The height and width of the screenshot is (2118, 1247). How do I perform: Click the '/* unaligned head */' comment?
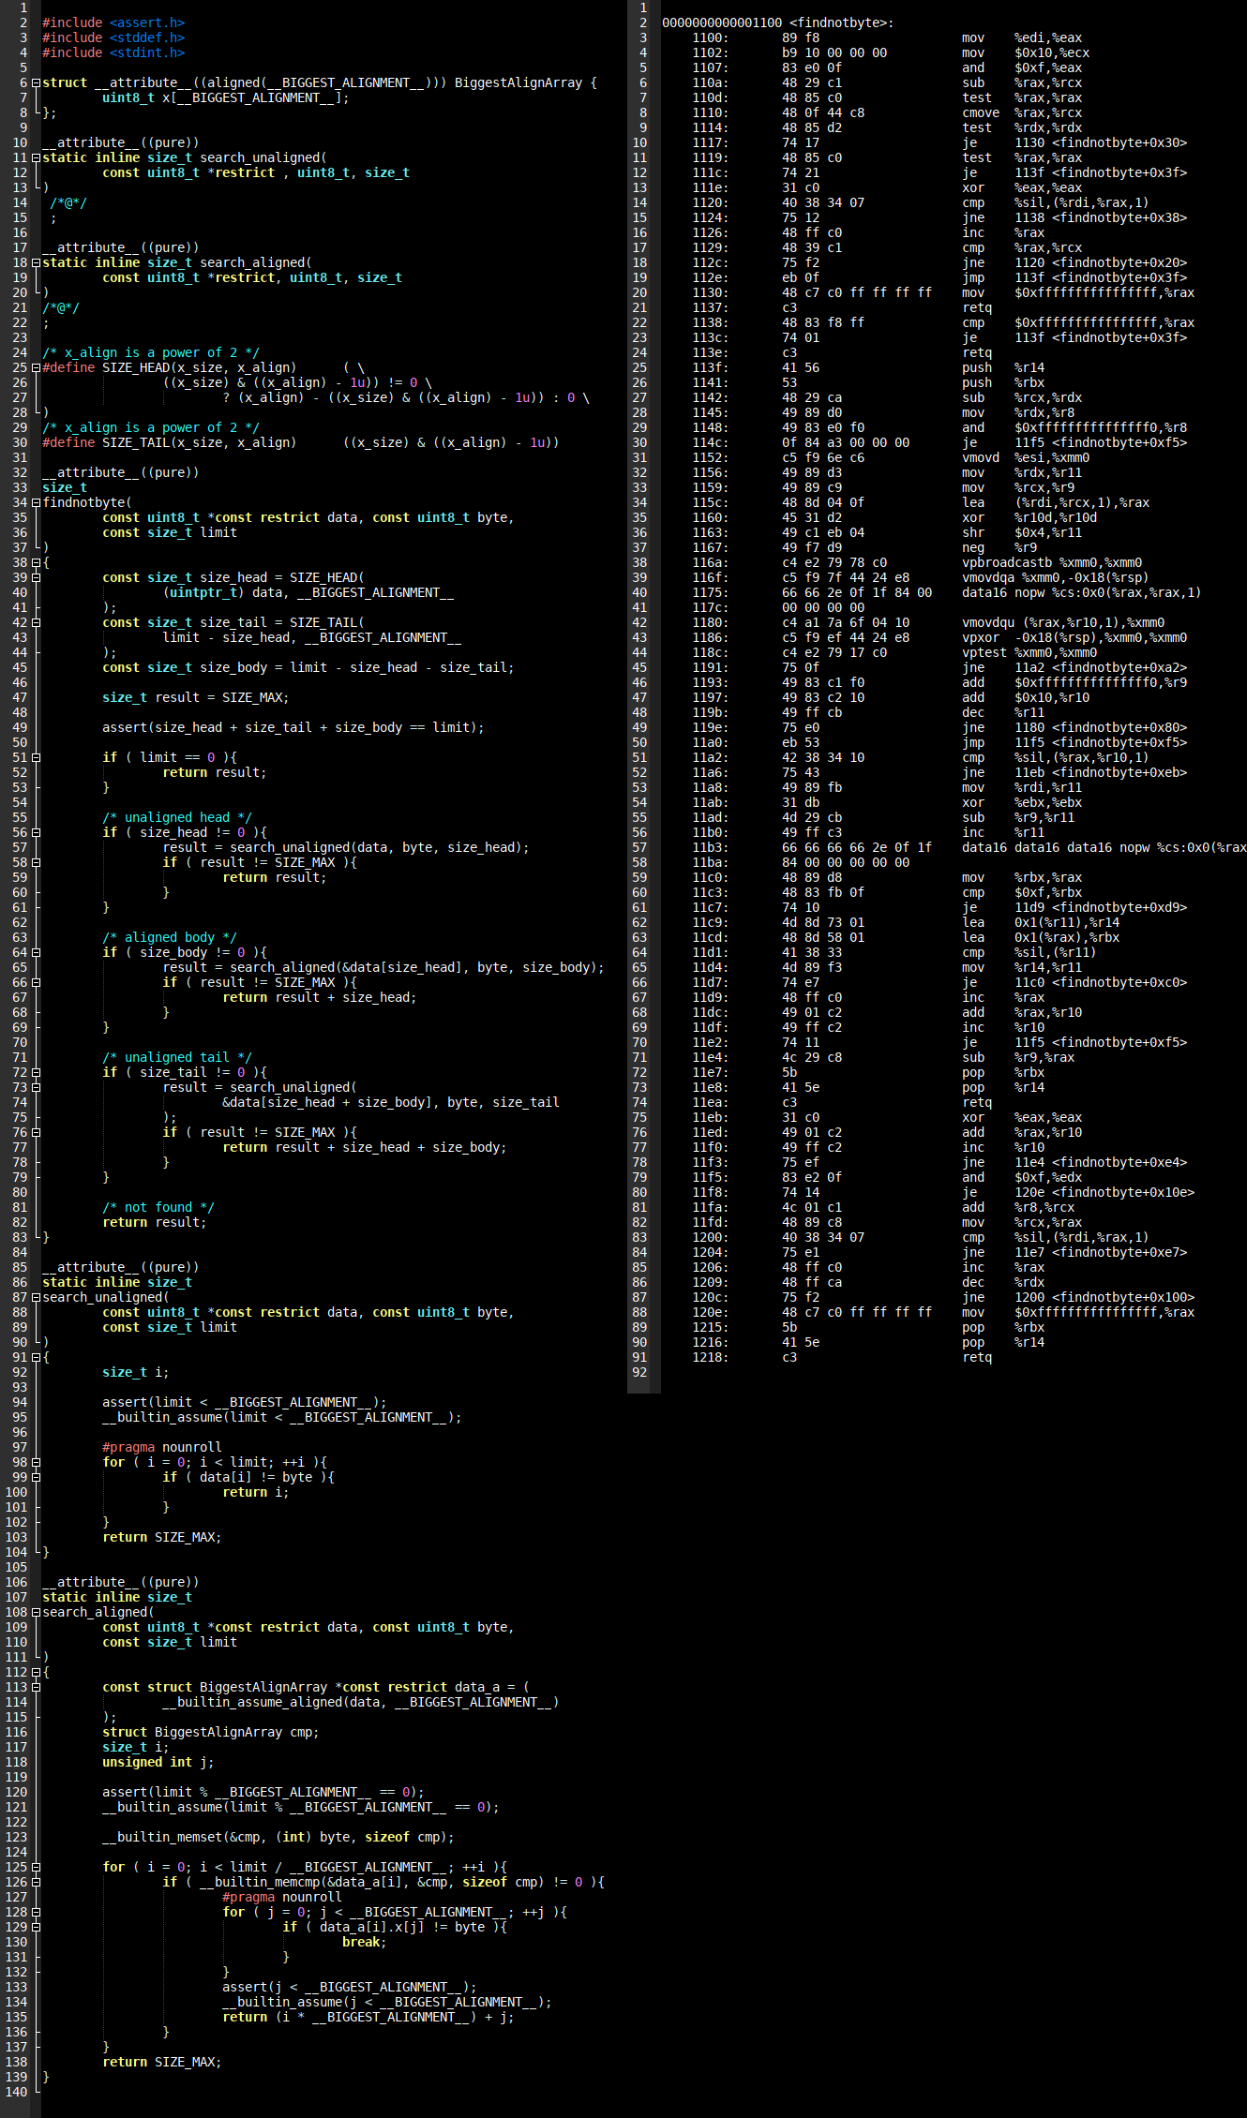coord(177,818)
